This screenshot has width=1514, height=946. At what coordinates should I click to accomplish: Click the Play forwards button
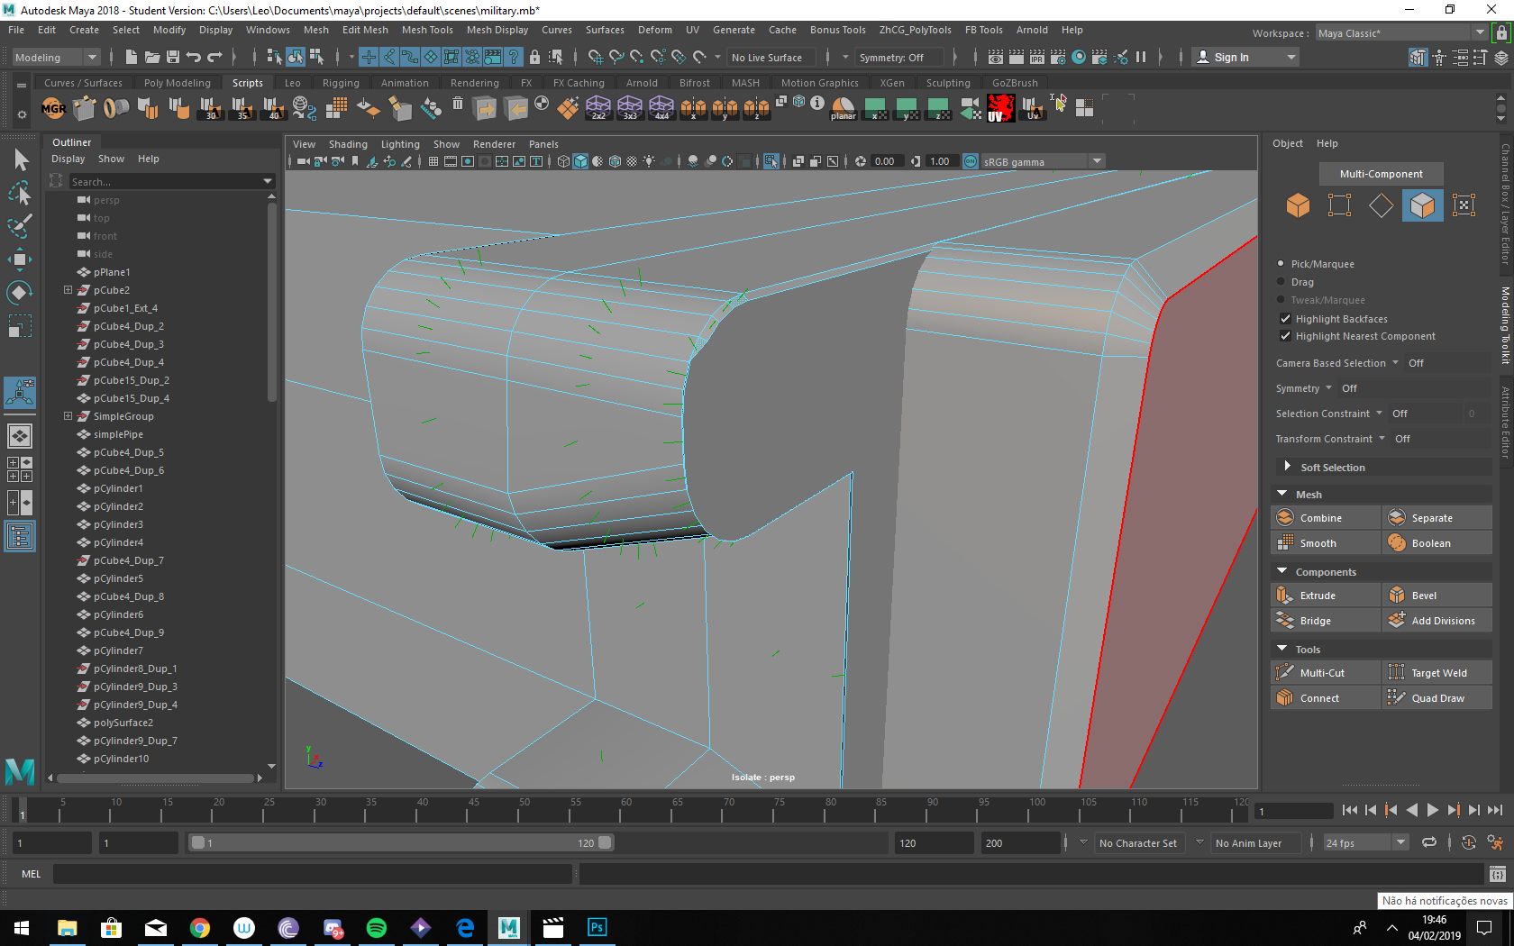[1432, 810]
